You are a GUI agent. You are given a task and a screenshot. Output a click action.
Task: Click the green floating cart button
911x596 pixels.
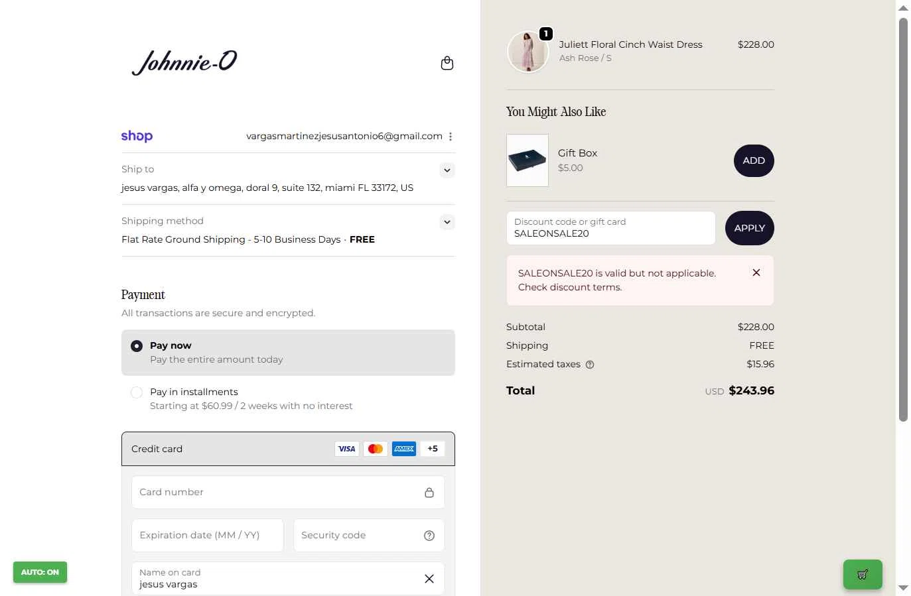pos(863,575)
